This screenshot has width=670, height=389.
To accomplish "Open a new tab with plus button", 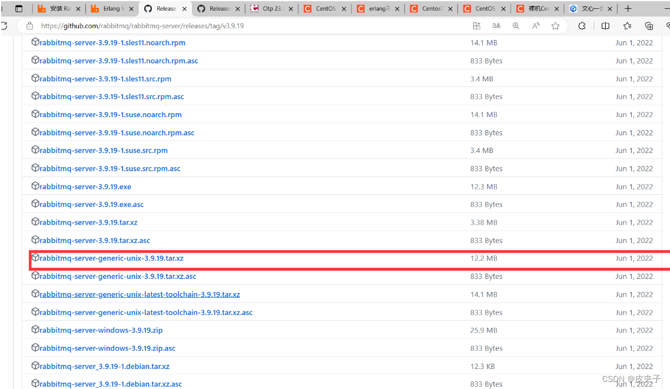I will click(628, 9).
